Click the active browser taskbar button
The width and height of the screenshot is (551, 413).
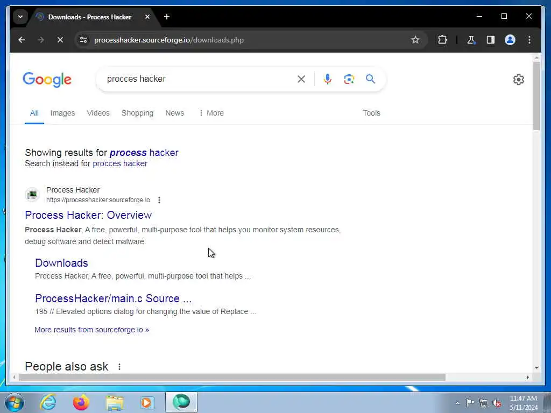(x=181, y=402)
